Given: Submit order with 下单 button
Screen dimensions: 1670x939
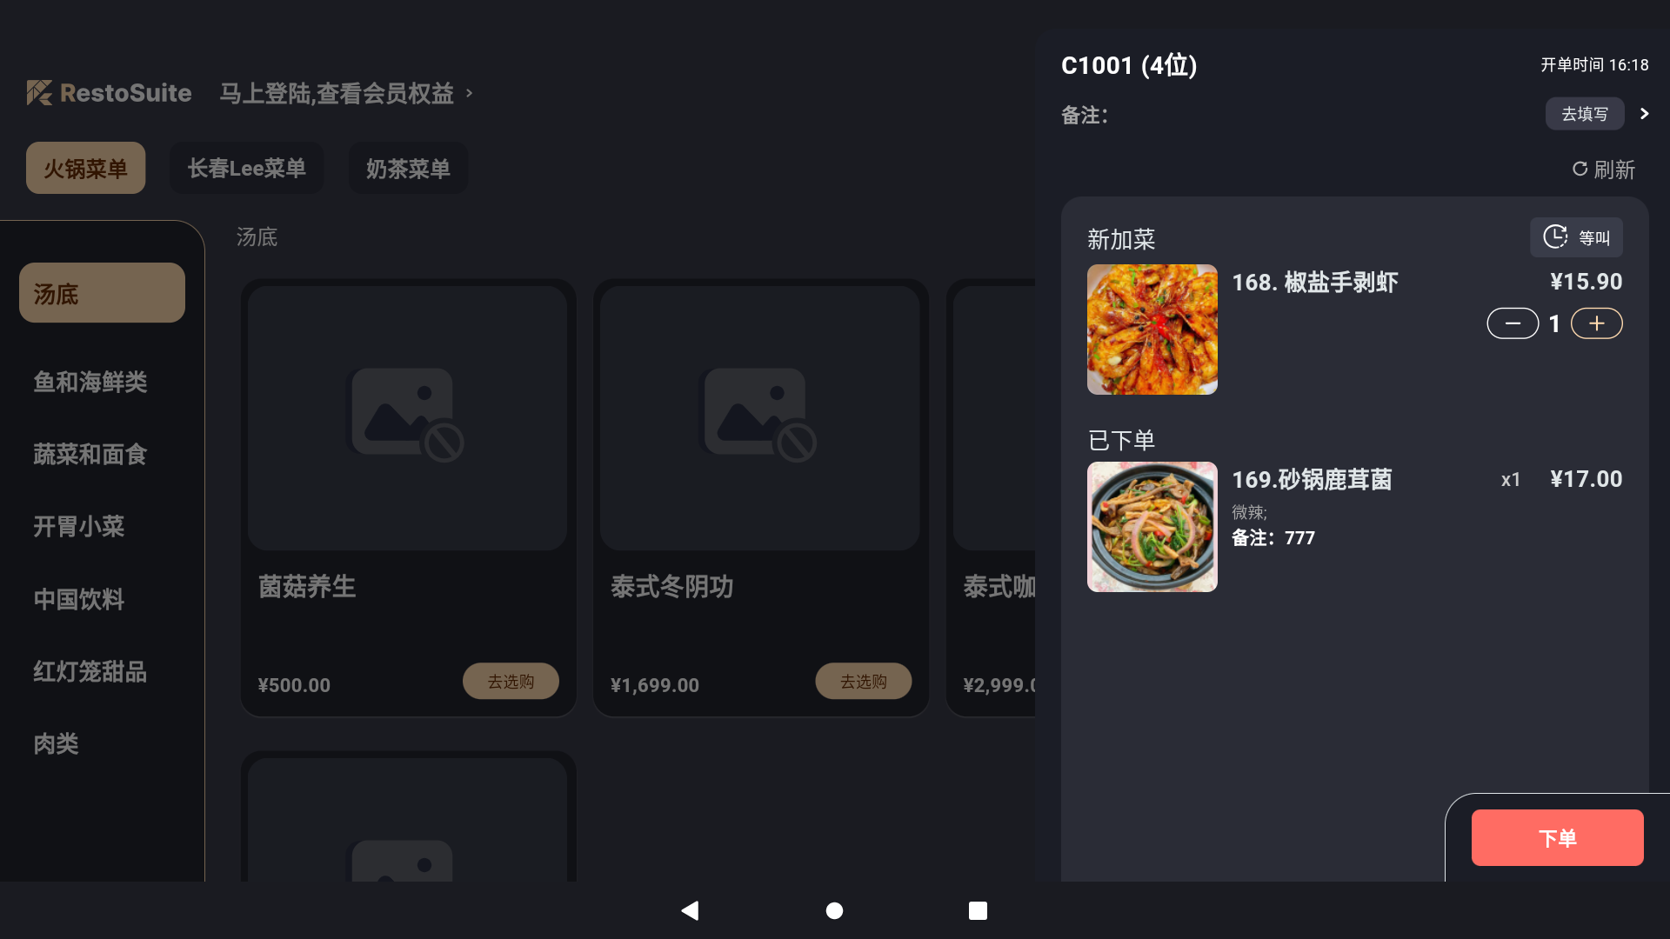Looking at the screenshot, I should 1557,837.
